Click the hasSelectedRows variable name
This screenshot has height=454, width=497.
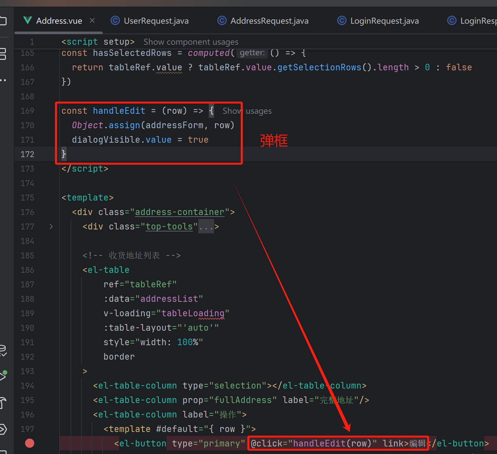132,53
